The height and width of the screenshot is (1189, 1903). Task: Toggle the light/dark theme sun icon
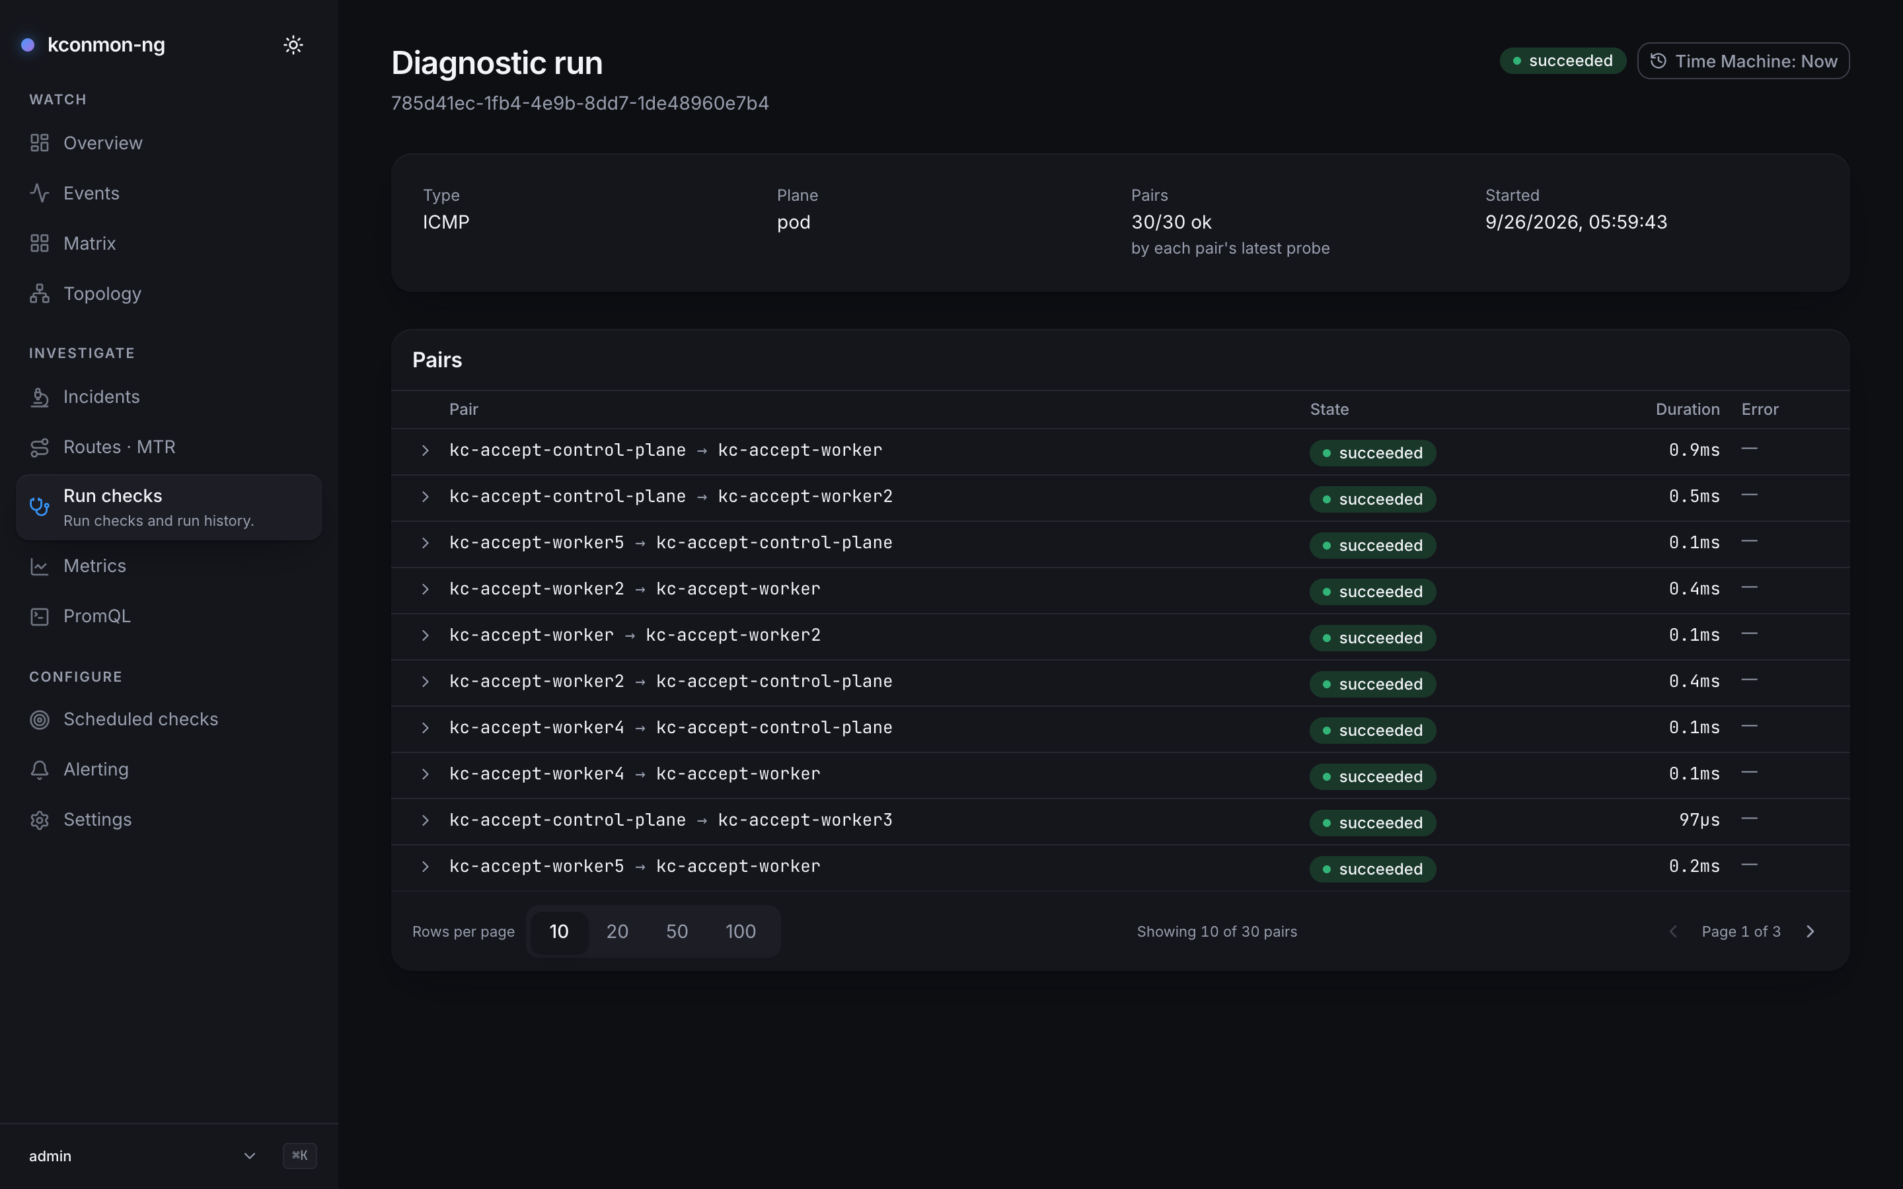click(293, 45)
